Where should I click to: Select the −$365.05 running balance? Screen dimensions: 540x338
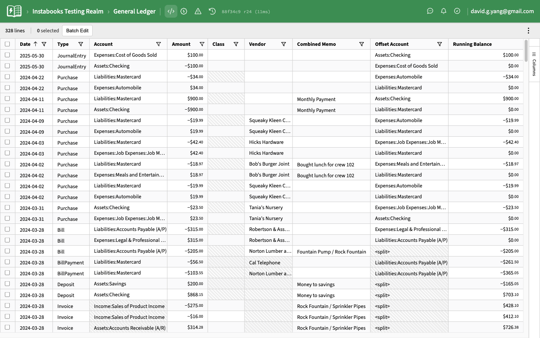(486, 273)
